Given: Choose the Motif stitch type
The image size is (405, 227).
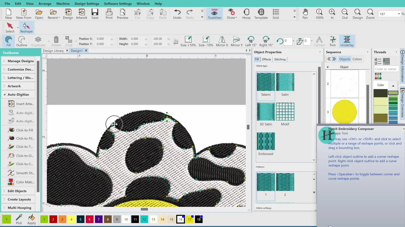Looking at the screenshot, I should (285, 114).
